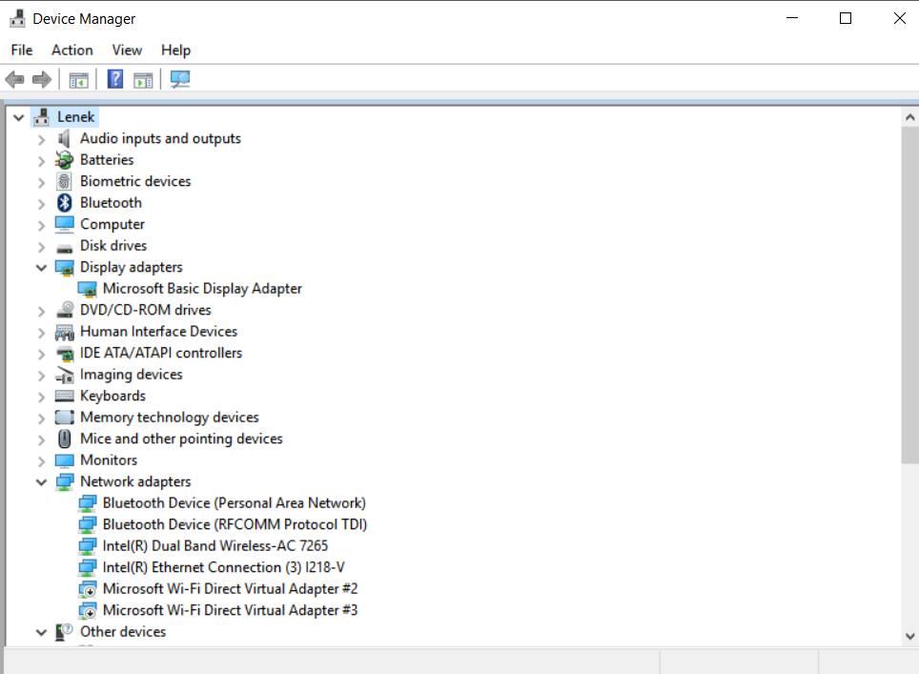This screenshot has width=919, height=674.
Task: Select Microsoft Wi-Fi Direct Virtual Adapter #3
Action: 231,610
